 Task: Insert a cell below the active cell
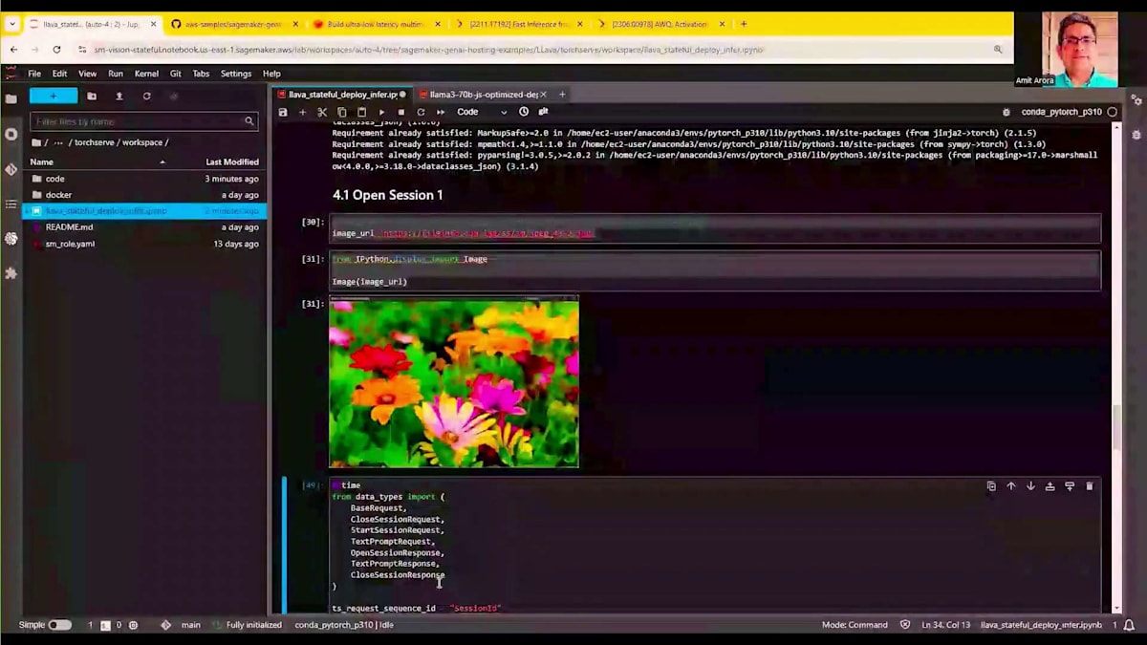tap(1070, 486)
